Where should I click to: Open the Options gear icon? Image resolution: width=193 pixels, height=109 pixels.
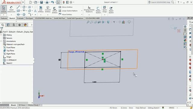coord(71,2)
